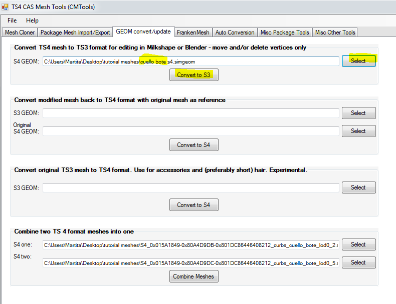Viewport: 396px width, 304px height.
Task: Click Convert to S4 in modified mesh section
Action: click(193, 145)
